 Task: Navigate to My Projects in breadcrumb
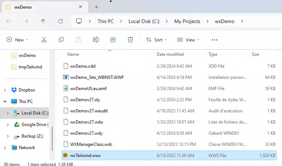pyautogui.click(x=187, y=21)
